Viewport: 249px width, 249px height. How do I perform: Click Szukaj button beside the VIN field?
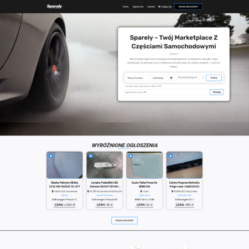tap(217, 92)
